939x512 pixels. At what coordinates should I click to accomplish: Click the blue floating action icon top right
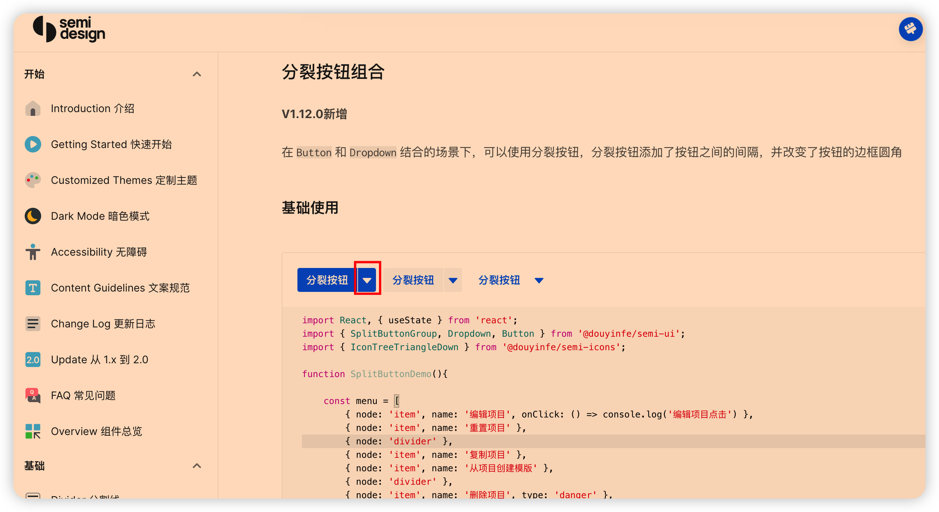(911, 29)
